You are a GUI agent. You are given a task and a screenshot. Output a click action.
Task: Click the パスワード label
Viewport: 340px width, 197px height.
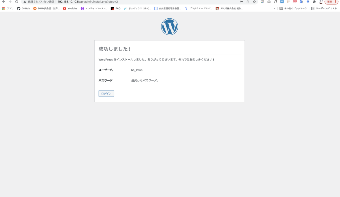point(105,81)
